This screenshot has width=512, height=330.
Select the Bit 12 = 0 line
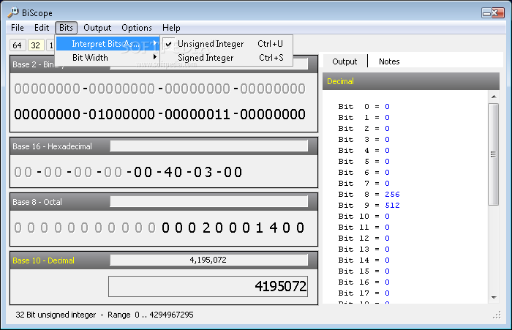click(x=364, y=239)
